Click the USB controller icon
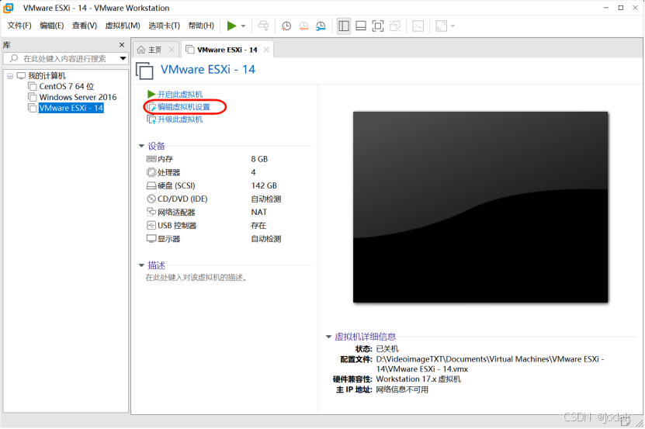This screenshot has width=645, height=429. (x=151, y=226)
